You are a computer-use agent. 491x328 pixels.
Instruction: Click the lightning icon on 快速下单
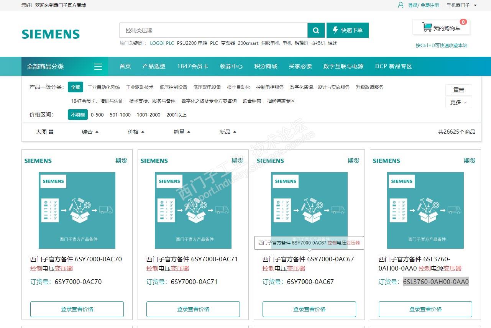(335, 30)
